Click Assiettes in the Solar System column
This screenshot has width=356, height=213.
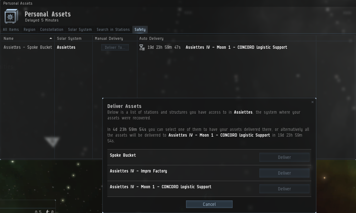66,47
